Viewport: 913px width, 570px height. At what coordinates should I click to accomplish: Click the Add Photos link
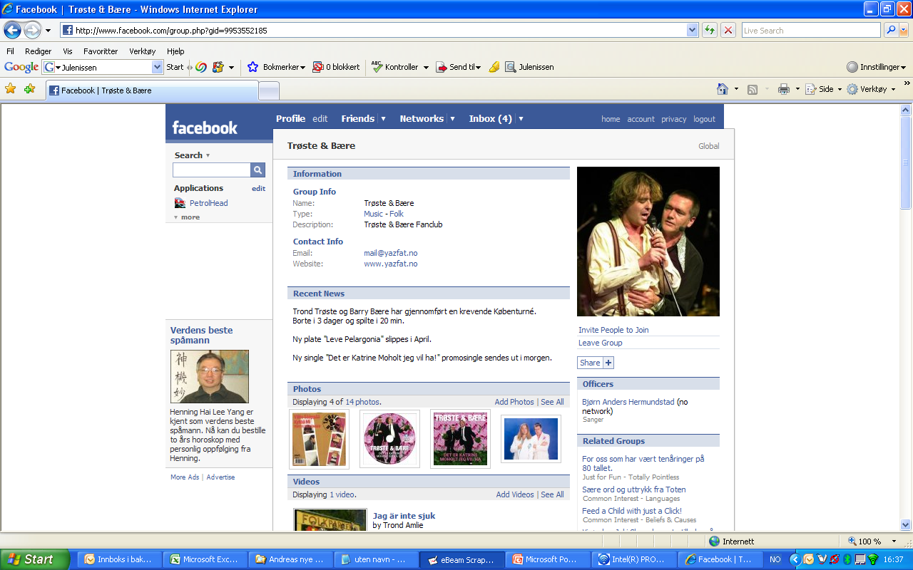[x=514, y=402]
